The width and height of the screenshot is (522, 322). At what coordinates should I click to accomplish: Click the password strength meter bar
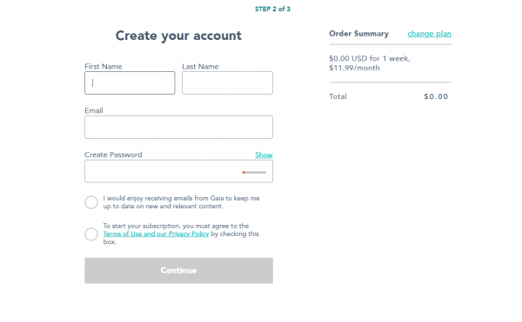(254, 173)
